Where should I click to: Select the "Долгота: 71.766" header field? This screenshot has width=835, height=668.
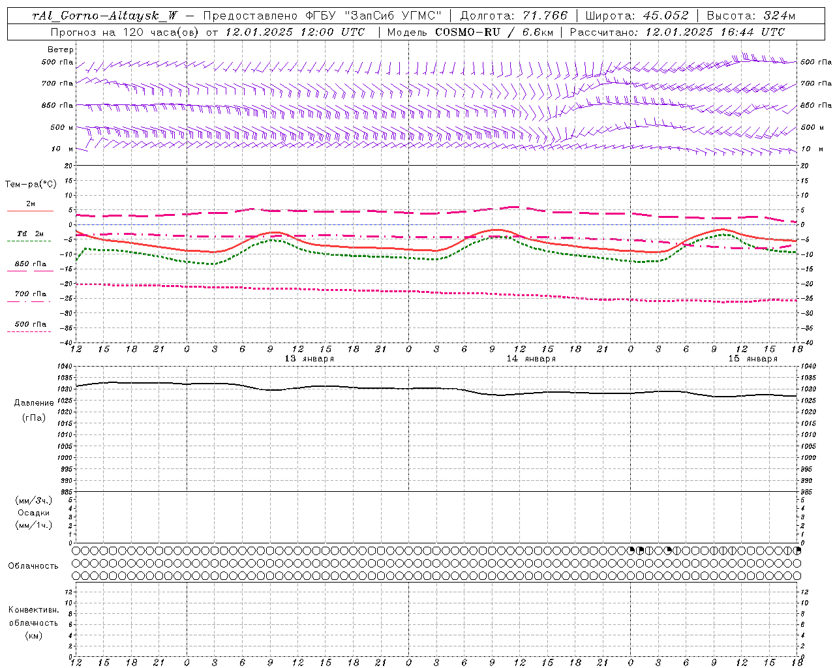[x=514, y=16]
